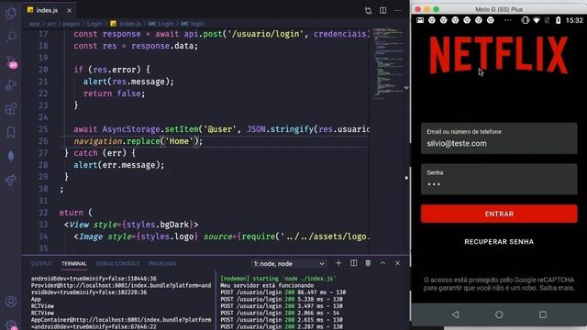This screenshot has width=587, height=330.
Task: Click the battery icon in Android status bar
Action: (558, 20)
